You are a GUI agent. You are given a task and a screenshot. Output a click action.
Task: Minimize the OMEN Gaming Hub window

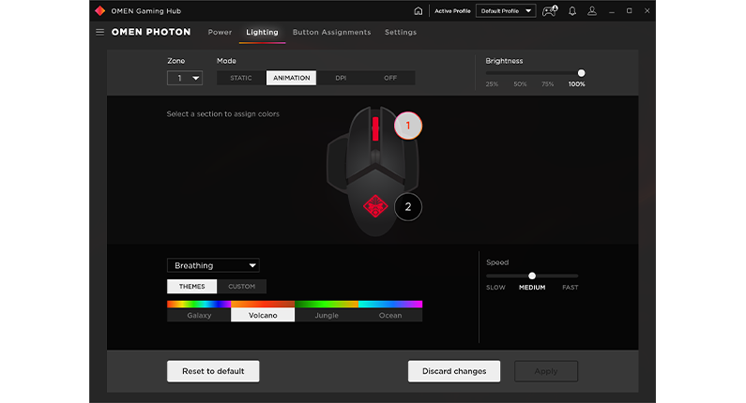pyautogui.click(x=612, y=11)
